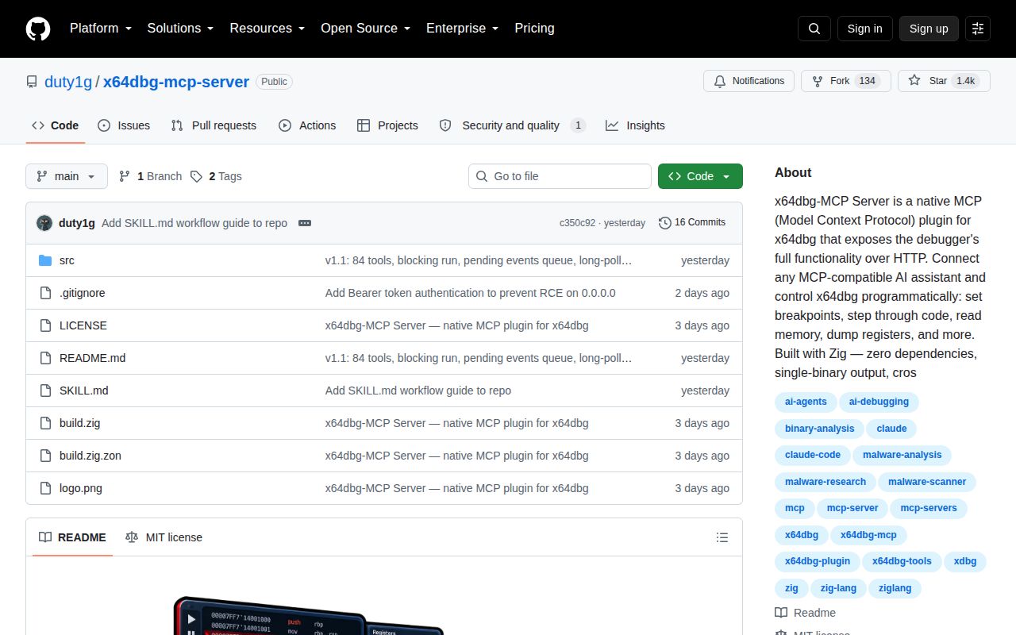Select the ai-agents topic tag
This screenshot has width=1016, height=635.
click(806, 402)
